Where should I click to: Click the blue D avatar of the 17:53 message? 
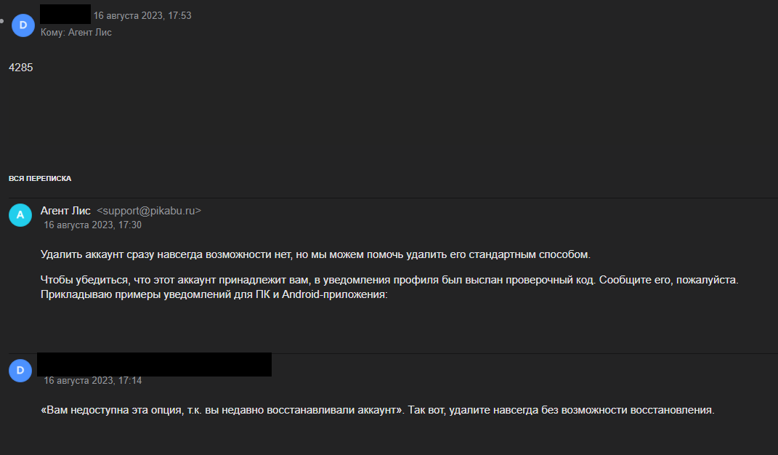(x=23, y=25)
